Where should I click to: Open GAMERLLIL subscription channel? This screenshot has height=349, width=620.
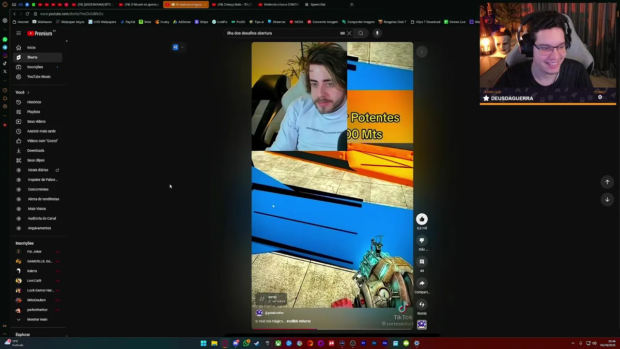(x=38, y=261)
